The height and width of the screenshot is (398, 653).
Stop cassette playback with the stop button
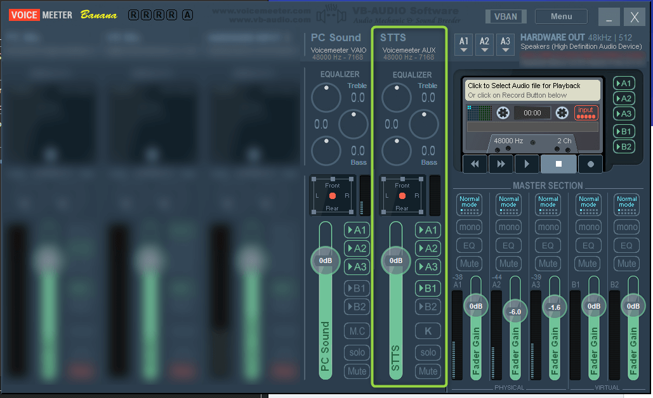point(558,164)
